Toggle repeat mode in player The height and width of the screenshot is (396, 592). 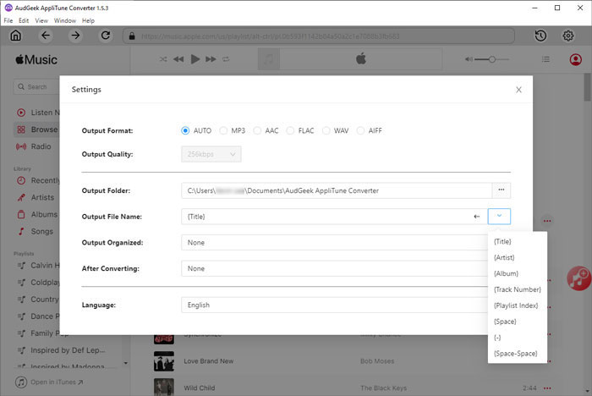[226, 59]
